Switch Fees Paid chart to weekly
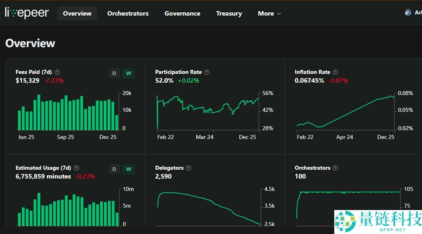This screenshot has height=234, width=422. (x=128, y=73)
